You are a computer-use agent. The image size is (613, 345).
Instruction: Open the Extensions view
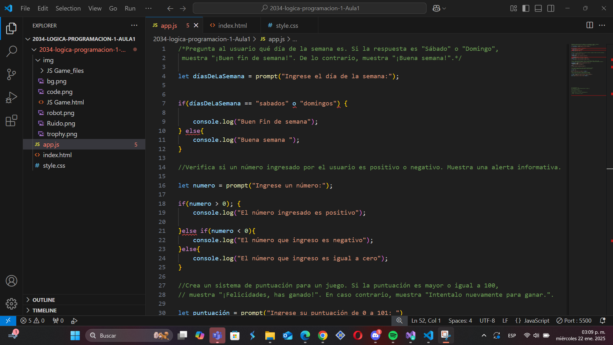[11, 120]
